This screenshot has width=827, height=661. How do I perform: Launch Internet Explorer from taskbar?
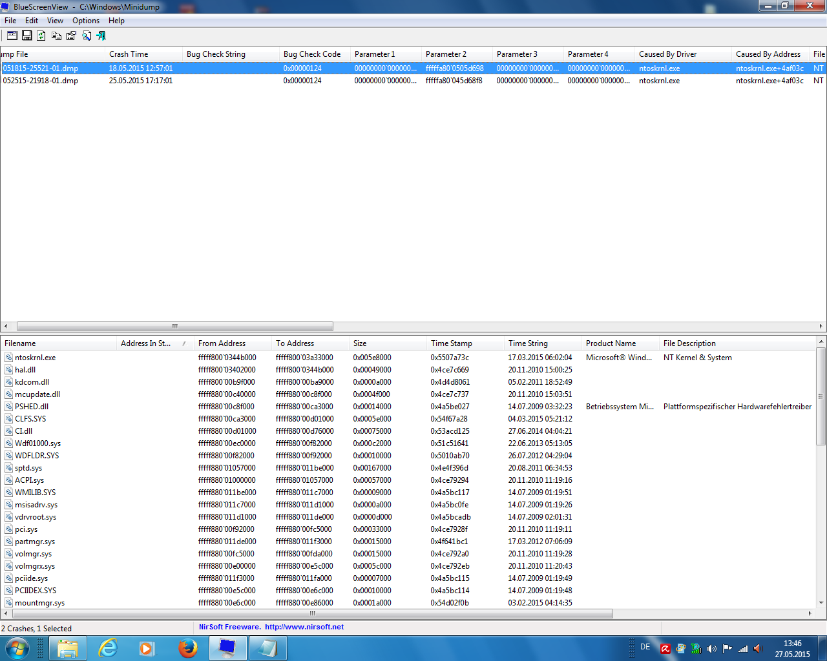[108, 648]
